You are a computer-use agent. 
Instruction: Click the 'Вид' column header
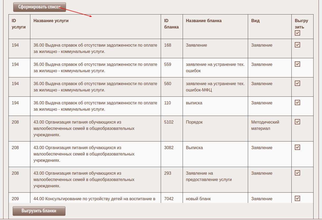pyautogui.click(x=255, y=21)
